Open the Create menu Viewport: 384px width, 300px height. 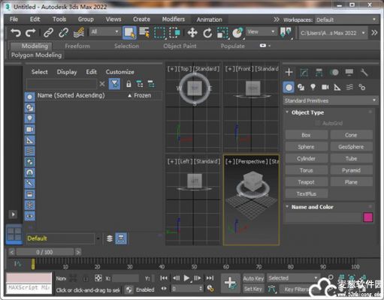point(141,19)
